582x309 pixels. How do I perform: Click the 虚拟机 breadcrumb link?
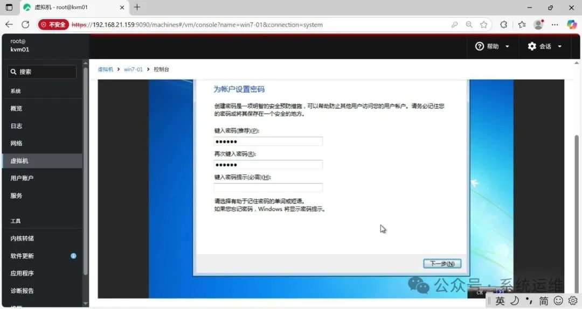[106, 69]
